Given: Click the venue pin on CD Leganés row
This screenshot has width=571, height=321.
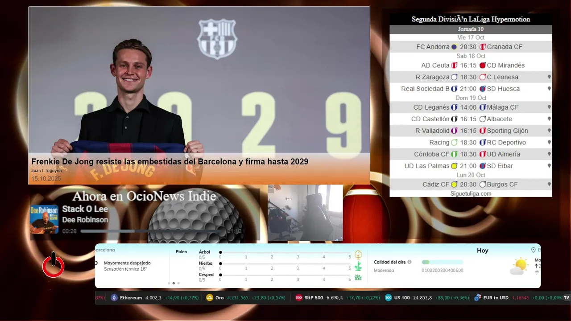Looking at the screenshot, I should [x=549, y=107].
